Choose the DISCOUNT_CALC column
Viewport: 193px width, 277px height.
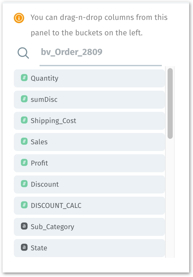click(x=89, y=206)
